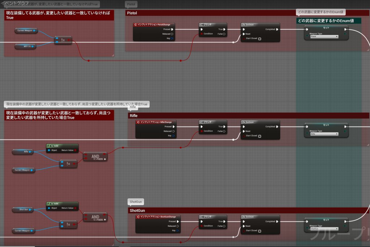Click the Branch node header in Pistol section

coord(213,25)
